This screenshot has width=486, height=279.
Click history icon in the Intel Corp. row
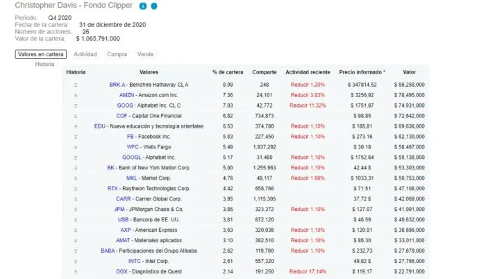coord(76,261)
